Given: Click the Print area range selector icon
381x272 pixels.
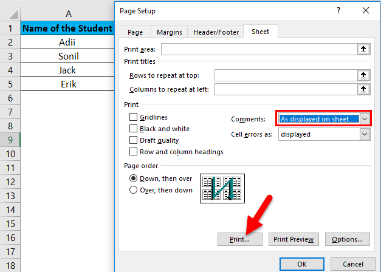Looking at the screenshot, I should pyautogui.click(x=363, y=50).
